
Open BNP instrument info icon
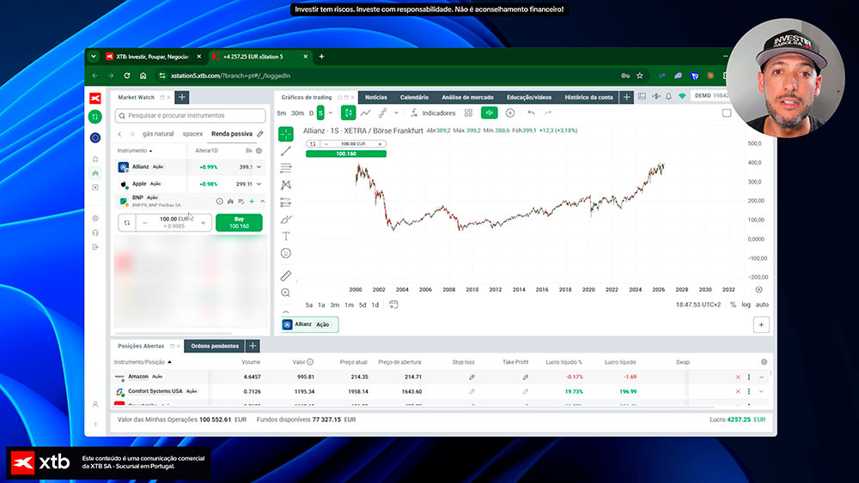(220, 202)
